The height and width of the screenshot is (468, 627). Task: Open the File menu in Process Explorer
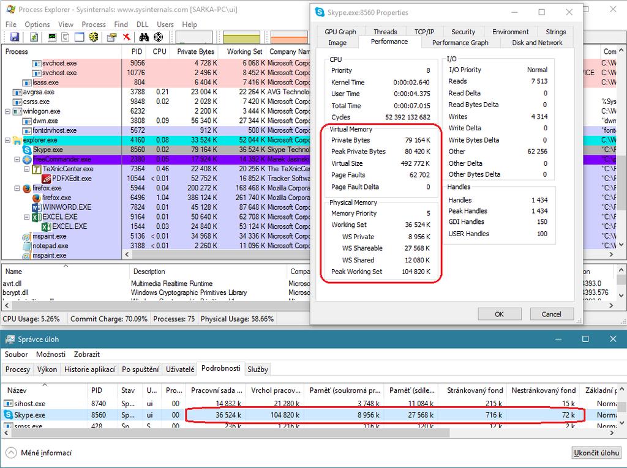tap(11, 24)
